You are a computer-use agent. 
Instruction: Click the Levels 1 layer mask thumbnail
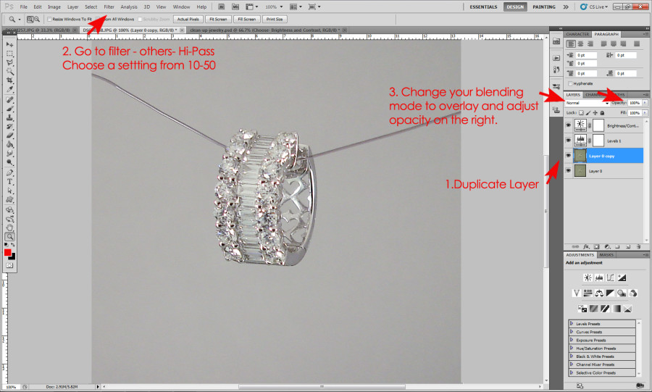click(598, 141)
